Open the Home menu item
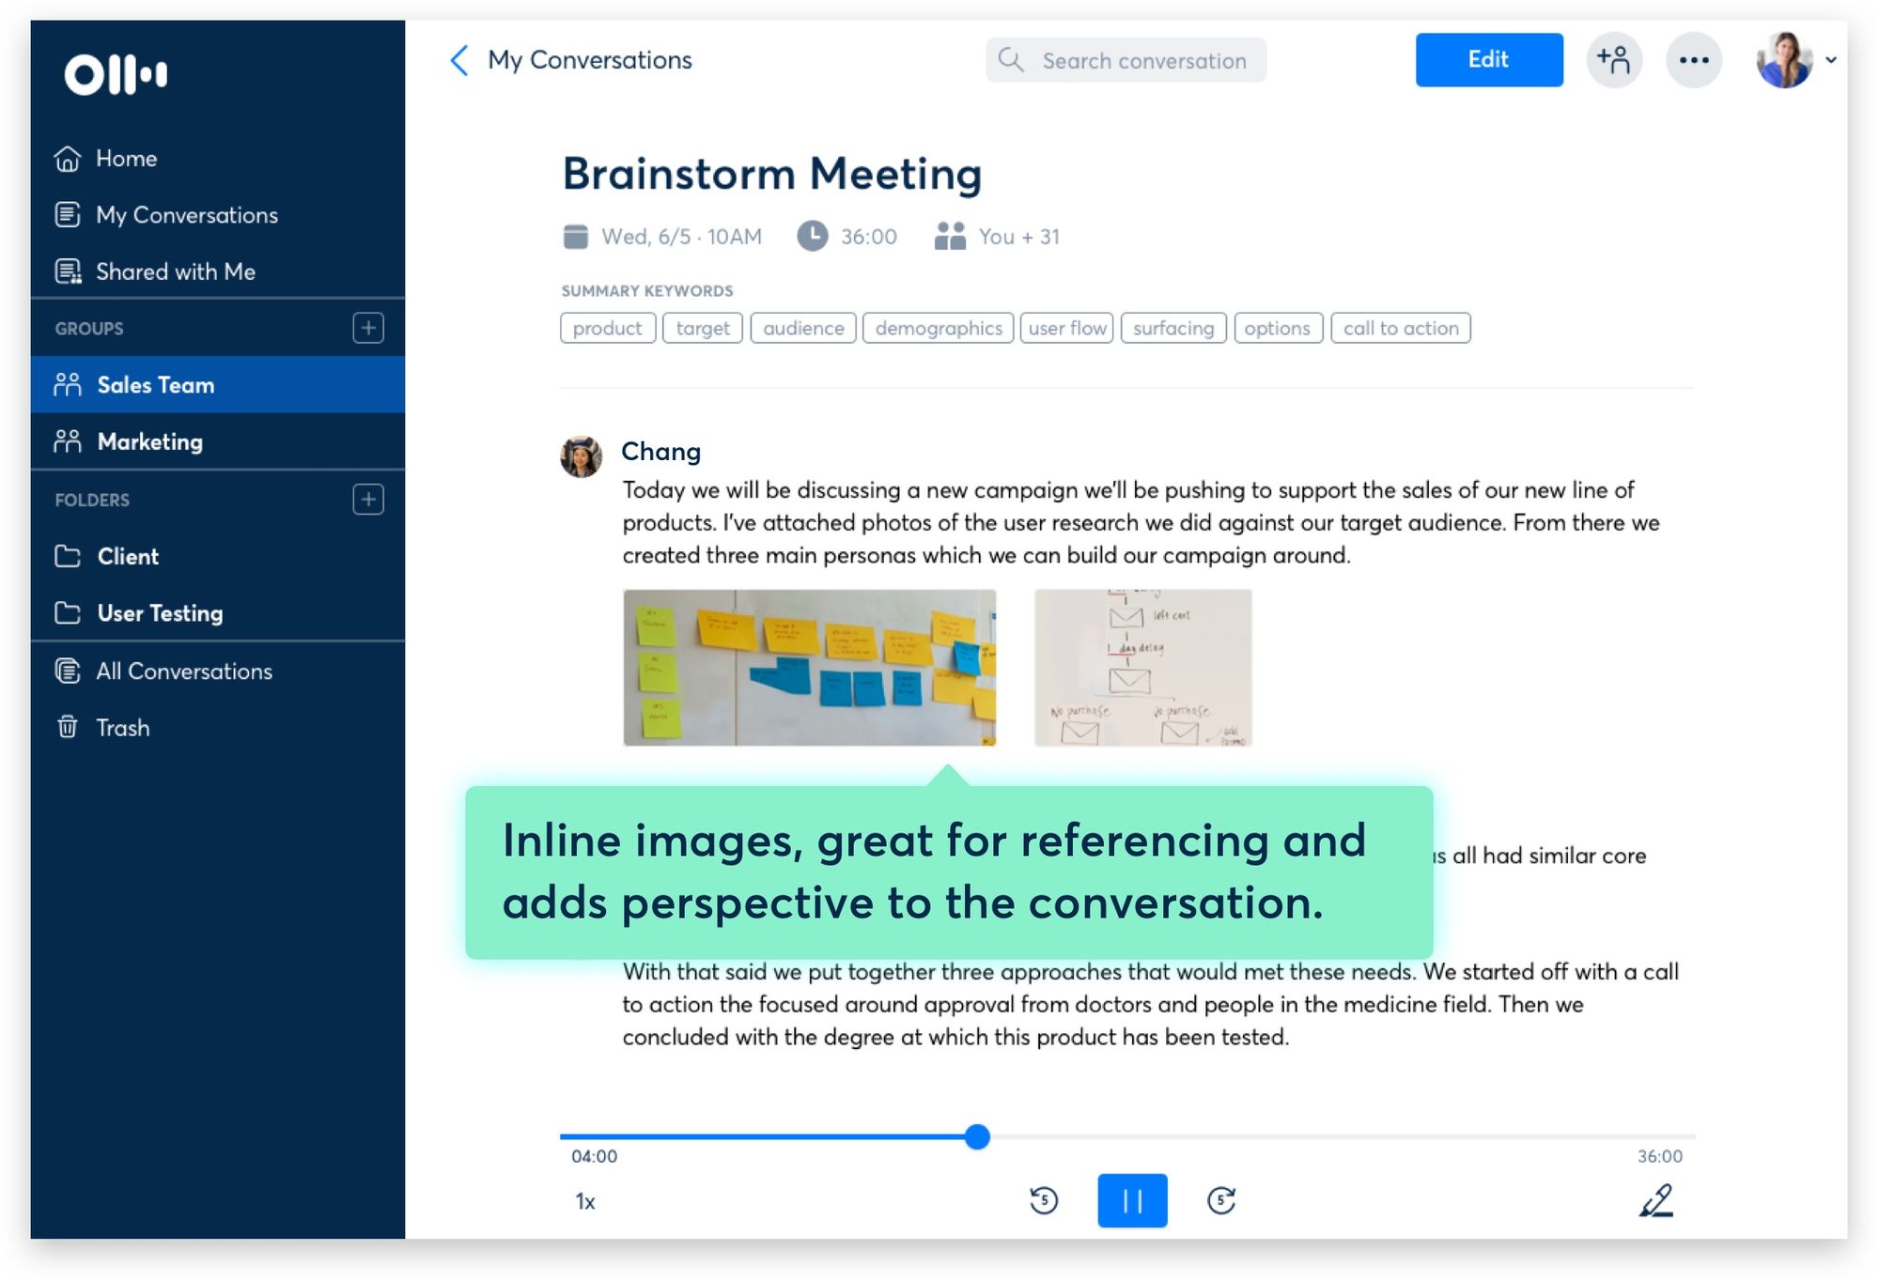The width and height of the screenshot is (1879, 1281). pos(126,159)
